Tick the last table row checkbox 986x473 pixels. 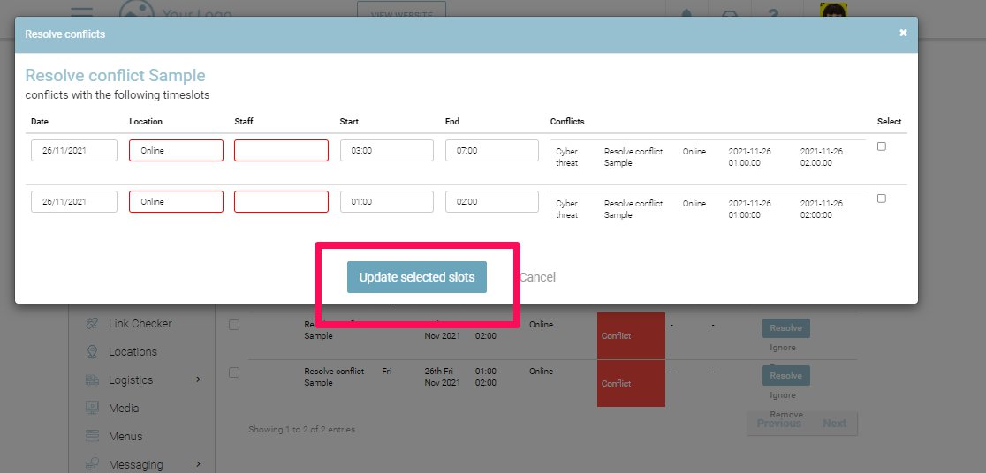(234, 372)
